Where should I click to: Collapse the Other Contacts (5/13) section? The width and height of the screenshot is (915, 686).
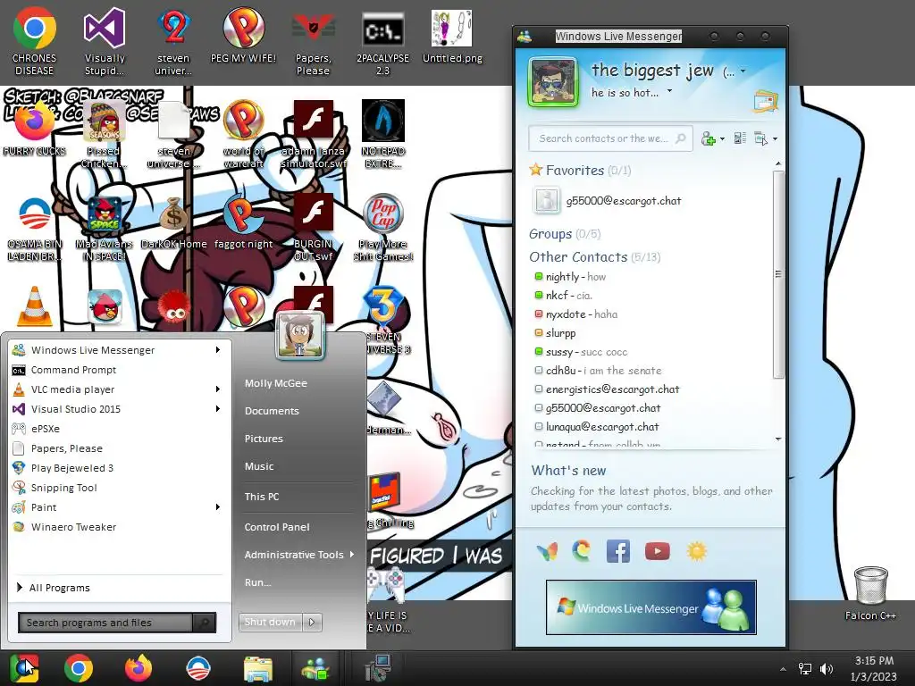[594, 257]
